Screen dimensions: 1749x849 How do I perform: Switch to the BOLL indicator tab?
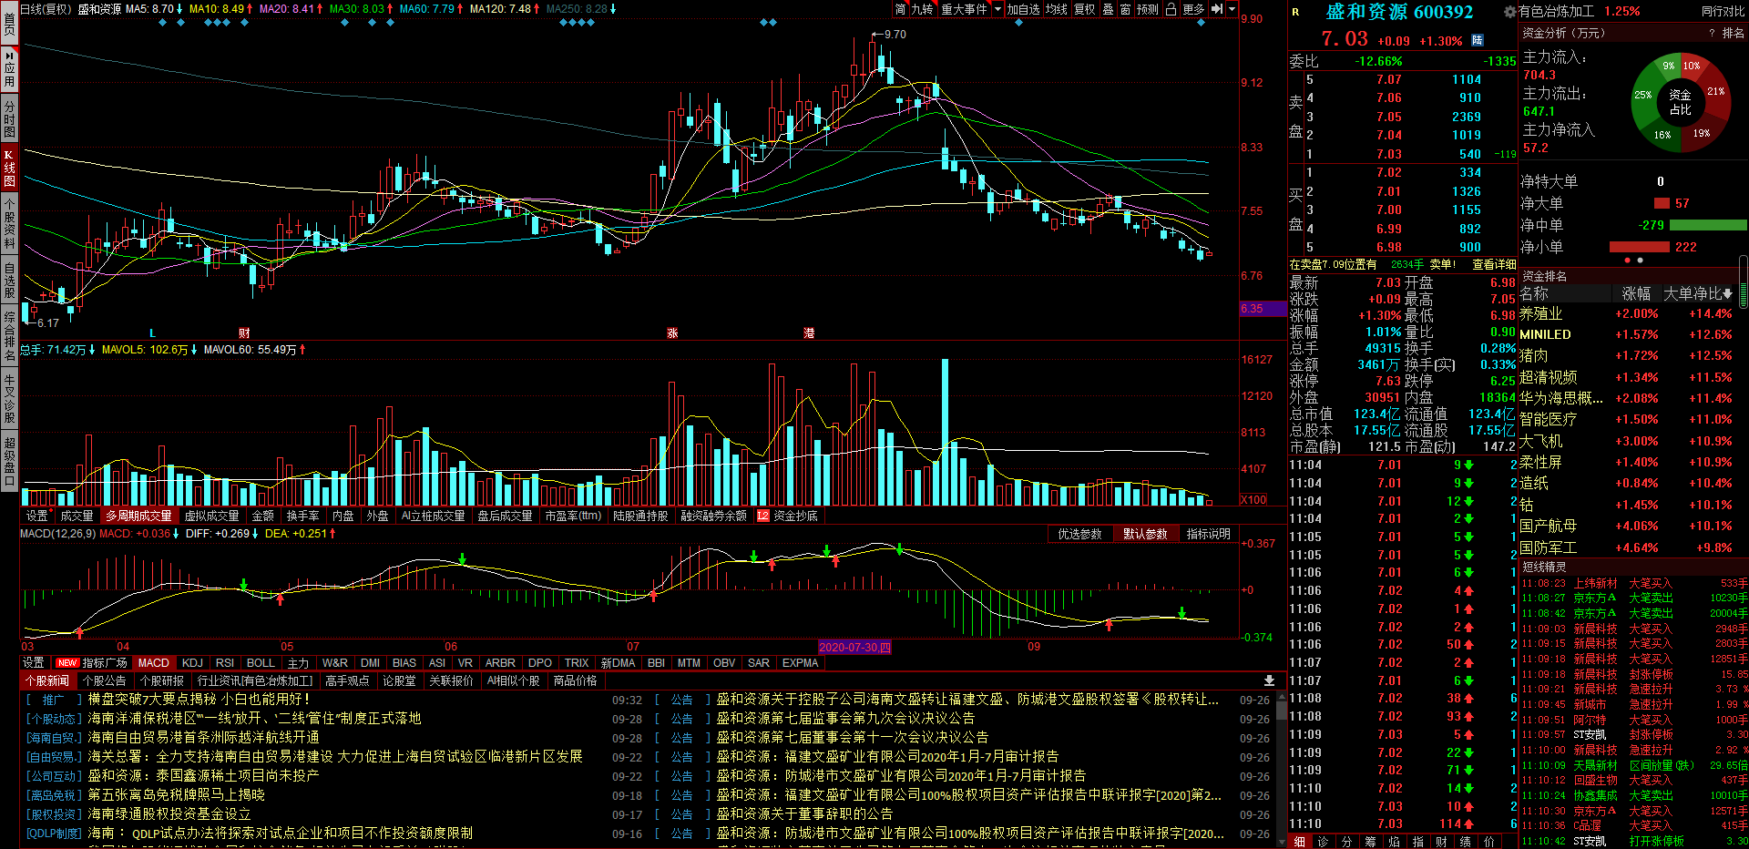261,663
